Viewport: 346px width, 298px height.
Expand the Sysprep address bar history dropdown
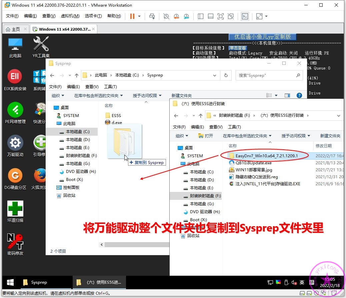click(214, 75)
